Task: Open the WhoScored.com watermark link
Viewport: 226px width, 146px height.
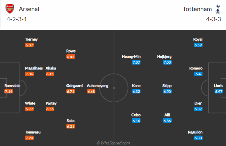Action: tap(113, 143)
